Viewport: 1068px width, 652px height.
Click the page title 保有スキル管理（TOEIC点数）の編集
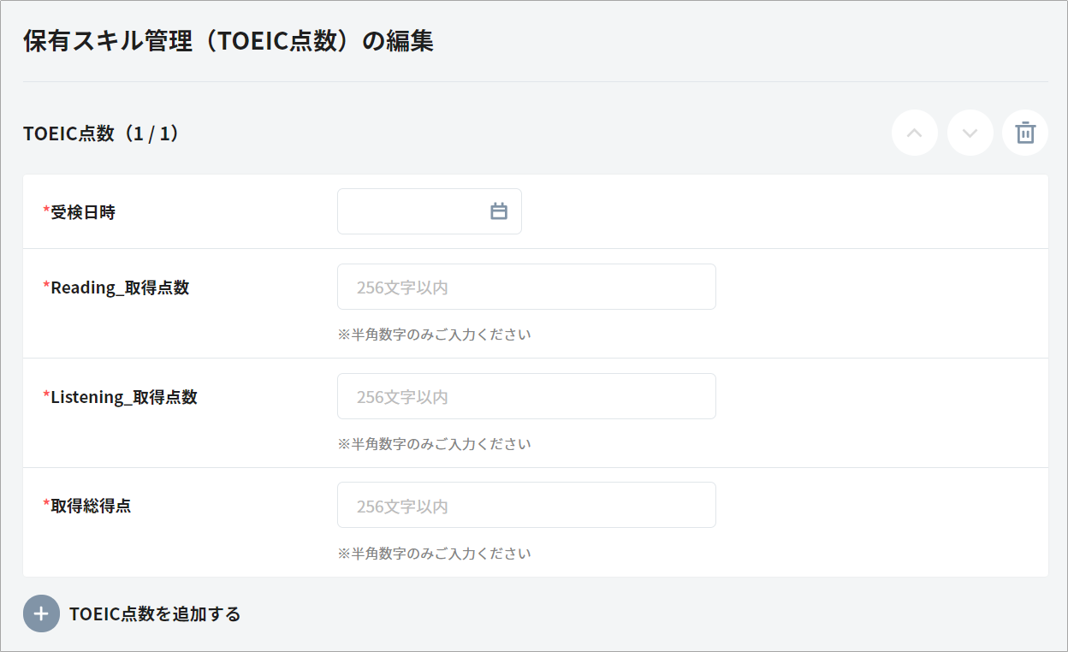(228, 41)
